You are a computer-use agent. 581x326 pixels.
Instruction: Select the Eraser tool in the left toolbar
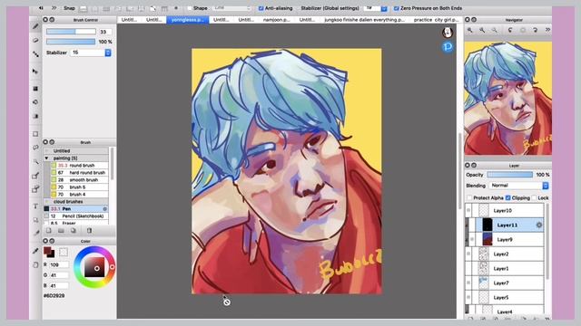click(x=35, y=40)
